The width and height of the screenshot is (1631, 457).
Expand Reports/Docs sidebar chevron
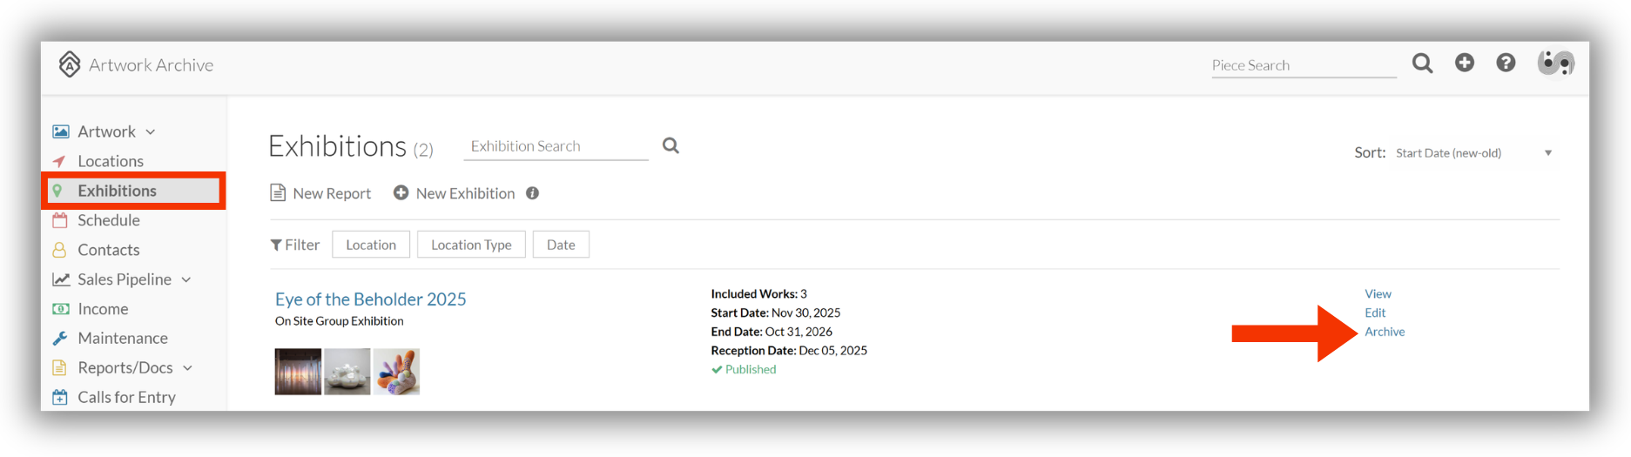[x=187, y=368]
